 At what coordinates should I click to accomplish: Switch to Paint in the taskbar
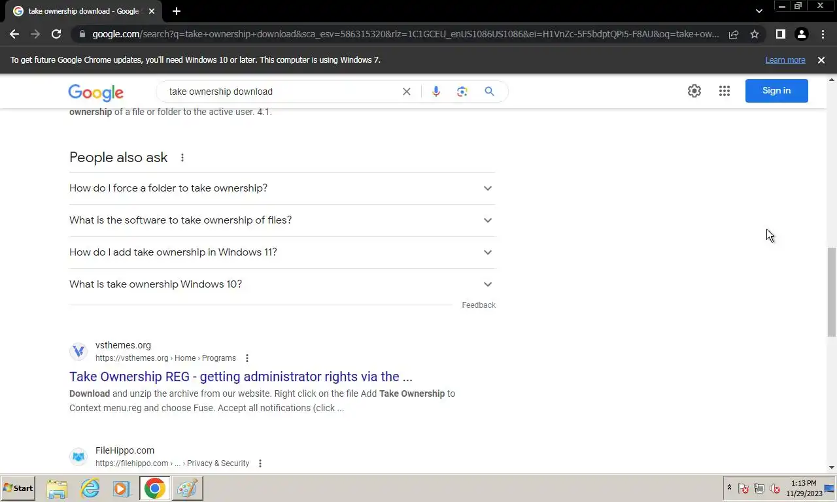[187, 488]
